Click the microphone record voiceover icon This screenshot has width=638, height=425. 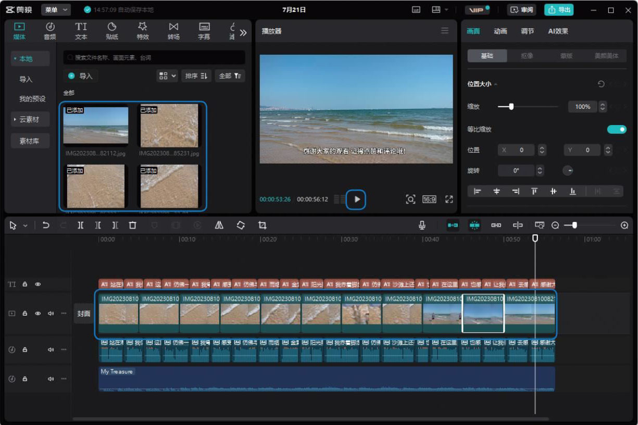point(422,225)
